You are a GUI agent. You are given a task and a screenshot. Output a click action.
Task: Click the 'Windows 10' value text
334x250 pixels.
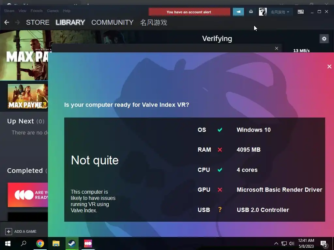[x=253, y=130]
